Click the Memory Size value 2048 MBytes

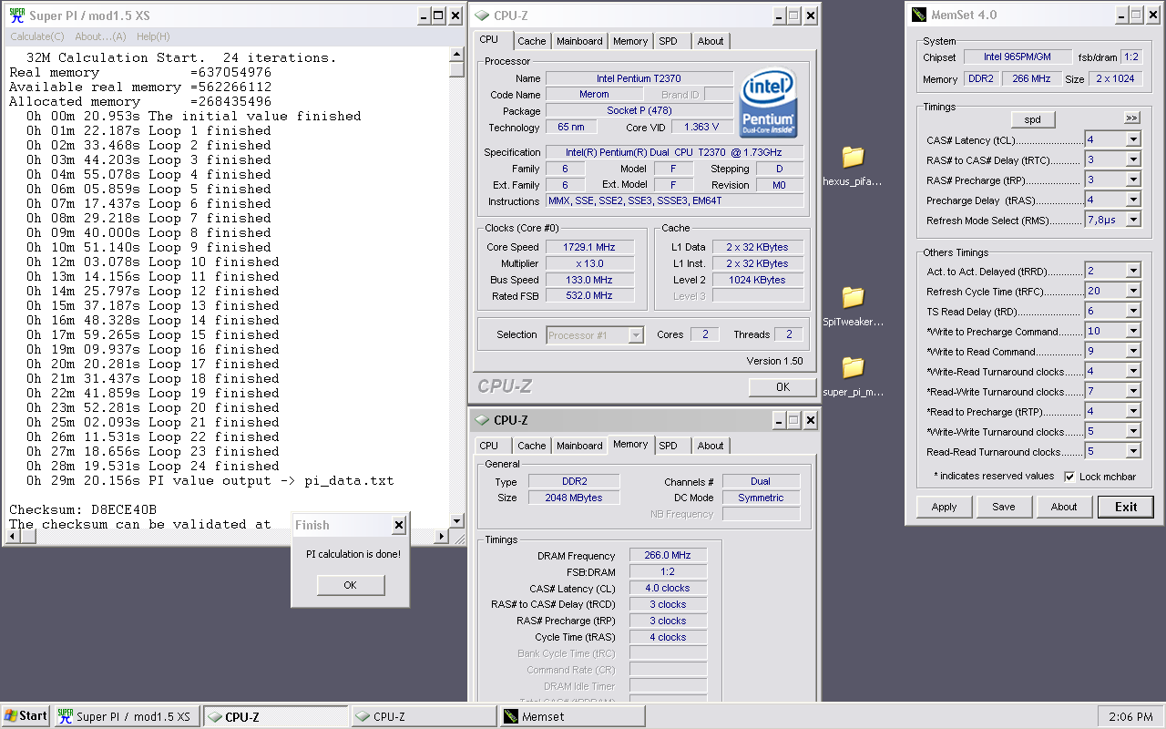[576, 498]
